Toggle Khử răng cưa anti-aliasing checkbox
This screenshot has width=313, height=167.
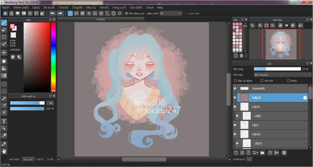pyautogui.click(x=126, y=13)
